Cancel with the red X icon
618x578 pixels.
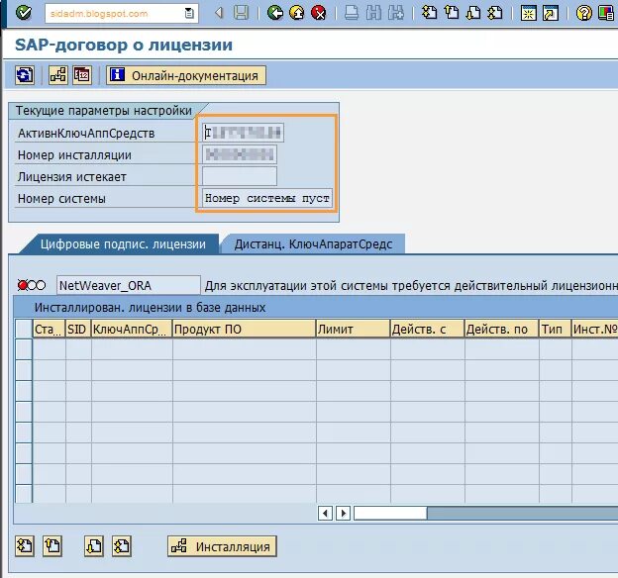(319, 13)
